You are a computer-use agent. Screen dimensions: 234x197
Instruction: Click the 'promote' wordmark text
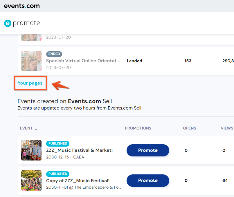(26, 23)
